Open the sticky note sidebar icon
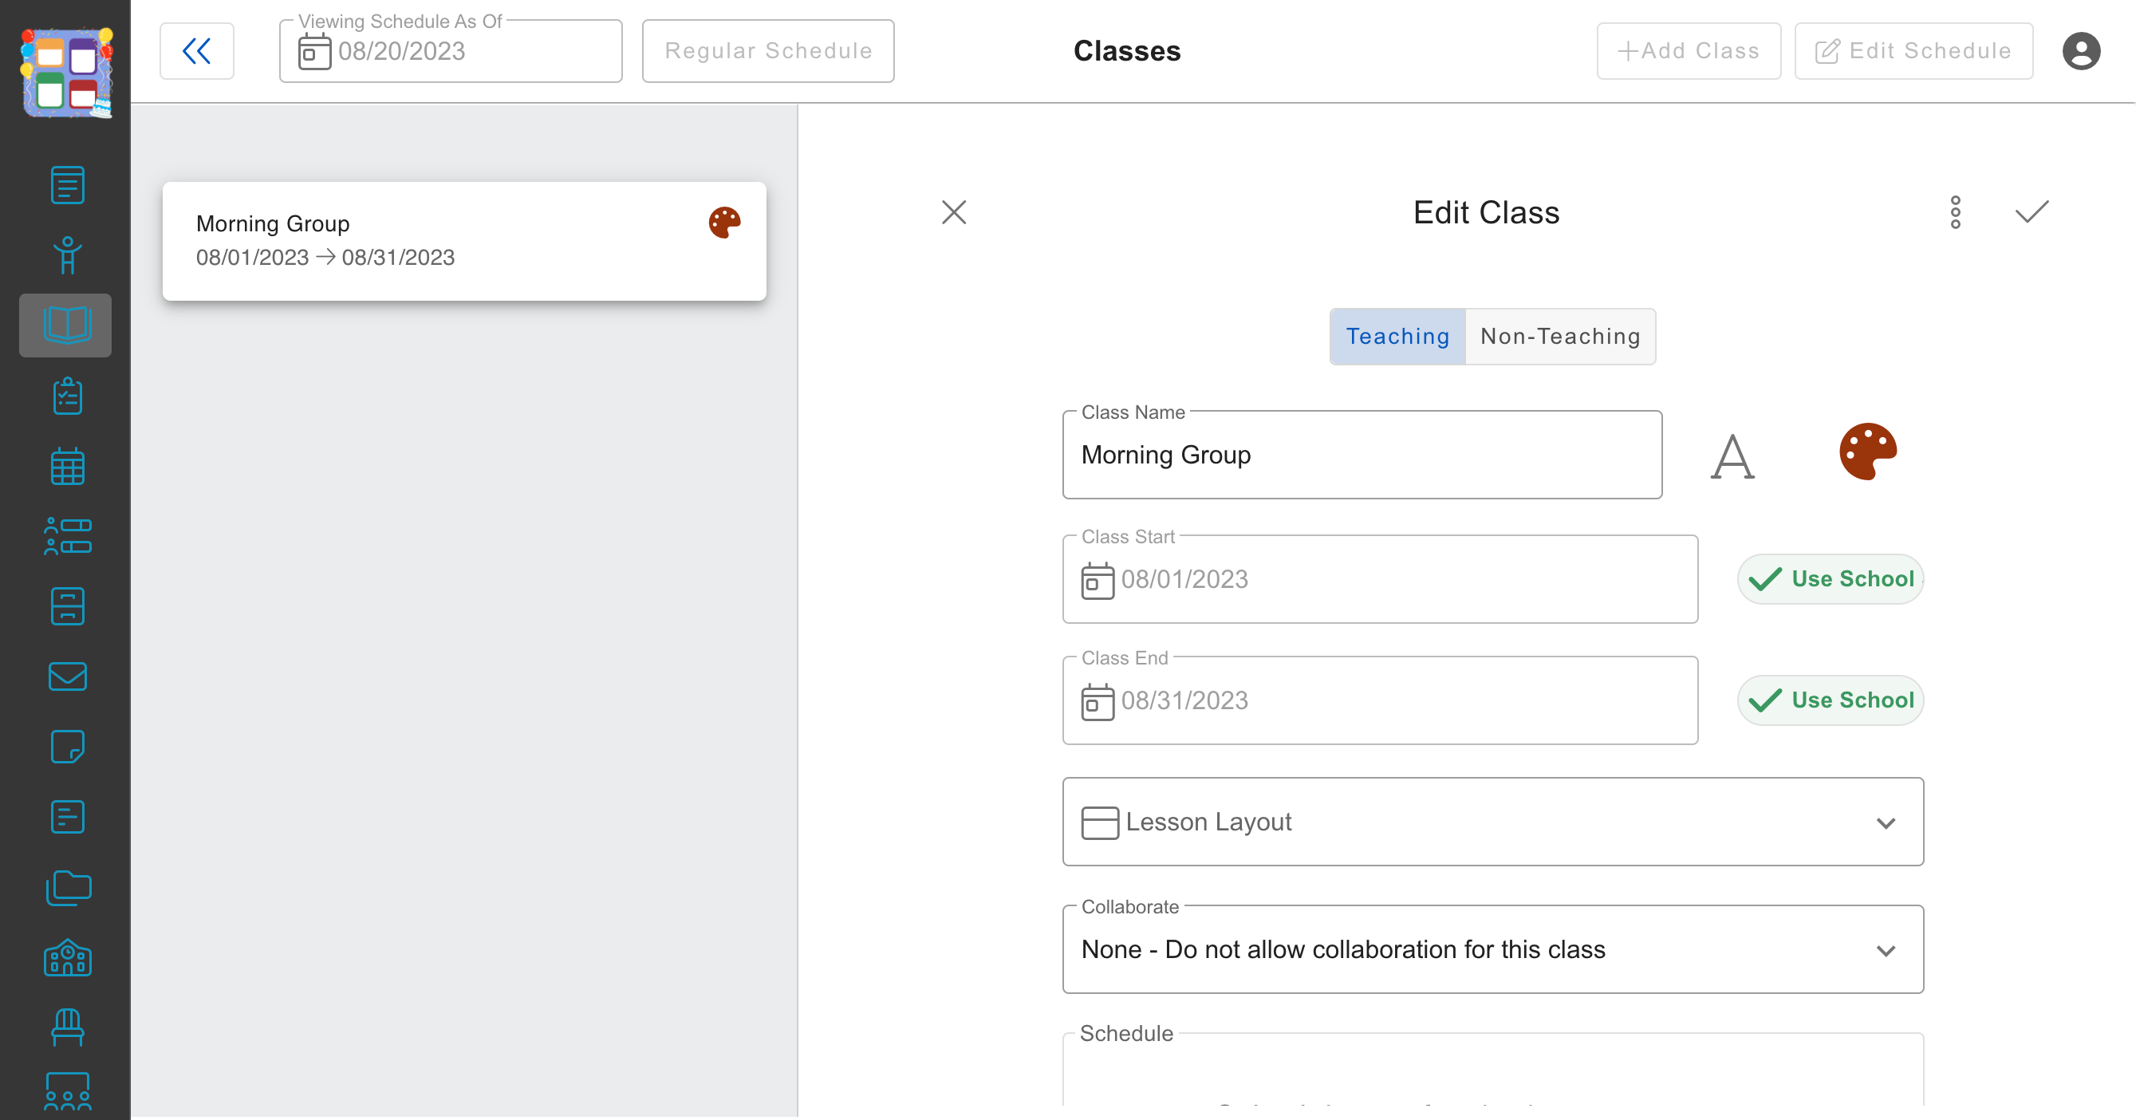This screenshot has width=2136, height=1120. pos(67,747)
